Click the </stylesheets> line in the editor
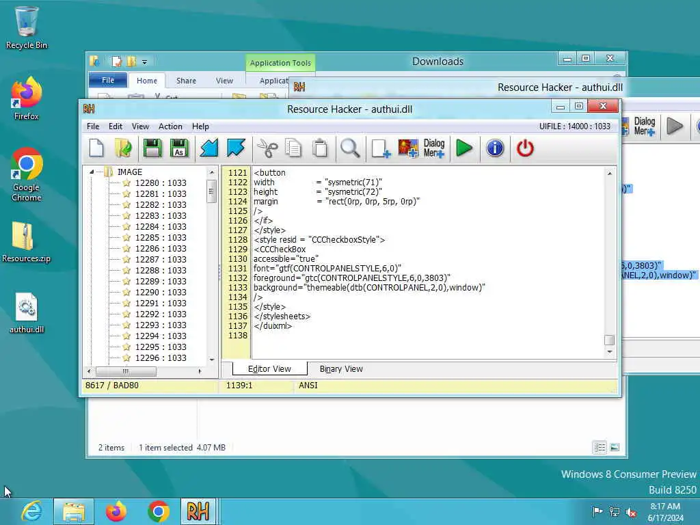 click(x=282, y=317)
